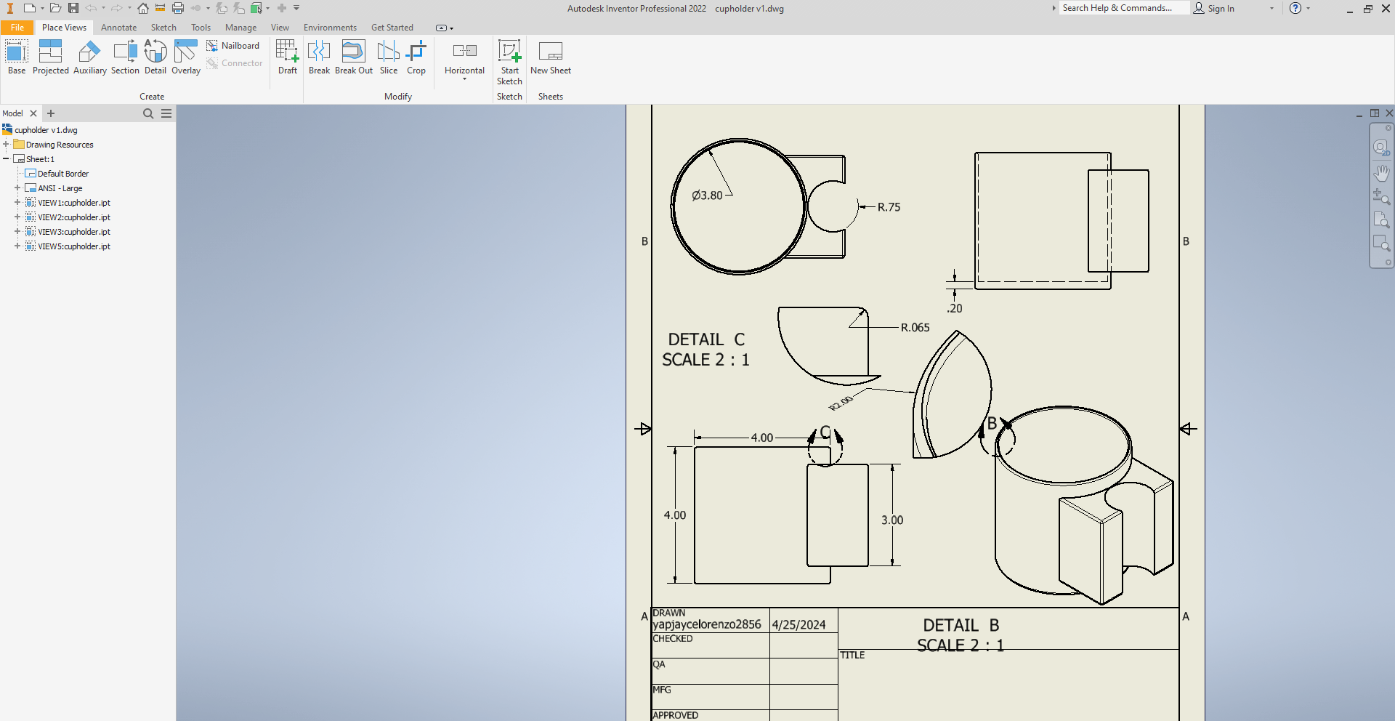Viewport: 1395px width, 721px height.
Task: Expand the VIEW1:cupholder.ipt node
Action: [17, 202]
